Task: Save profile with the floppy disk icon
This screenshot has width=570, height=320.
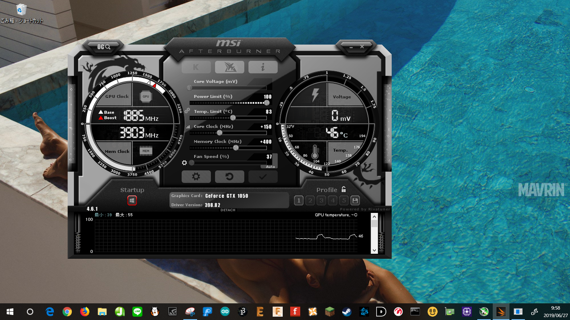Action: tap(355, 200)
